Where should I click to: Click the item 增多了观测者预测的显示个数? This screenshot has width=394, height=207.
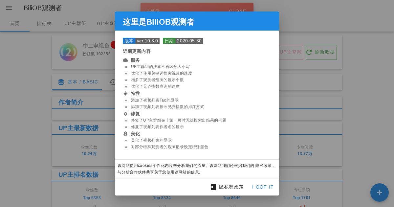point(157,80)
